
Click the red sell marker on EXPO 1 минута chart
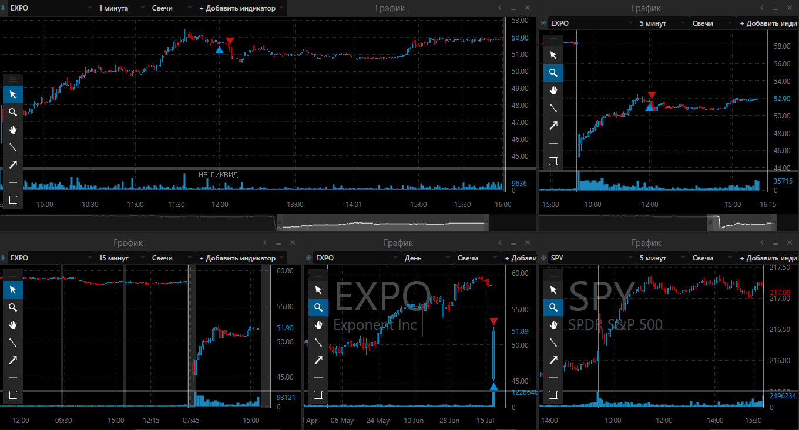[x=230, y=41]
